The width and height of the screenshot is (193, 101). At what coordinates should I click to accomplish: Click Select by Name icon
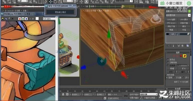[35, 1]
